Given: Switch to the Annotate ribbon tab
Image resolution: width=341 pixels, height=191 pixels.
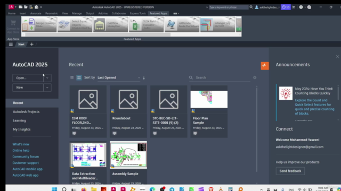Looking at the screenshot, I should click(x=36, y=13).
